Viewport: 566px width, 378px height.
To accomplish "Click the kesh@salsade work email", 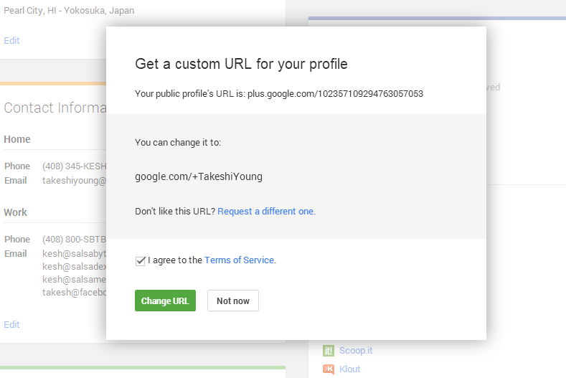I will click(74, 266).
